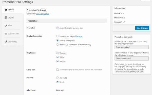Toggle the Promobar enable checkbox
The height and width of the screenshot is (95, 152).
tap(58, 28)
